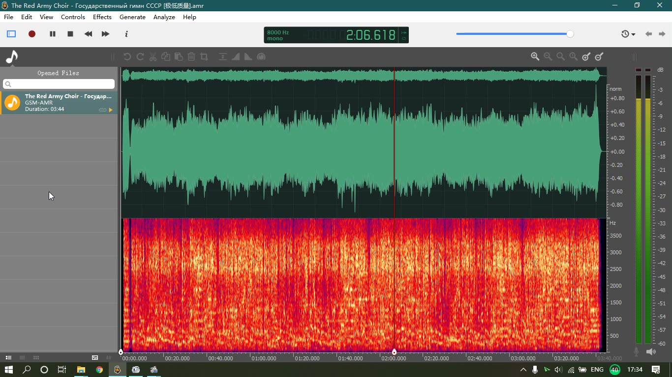Switch file list to compact list view
The width and height of the screenshot is (672, 377).
(x=22, y=357)
